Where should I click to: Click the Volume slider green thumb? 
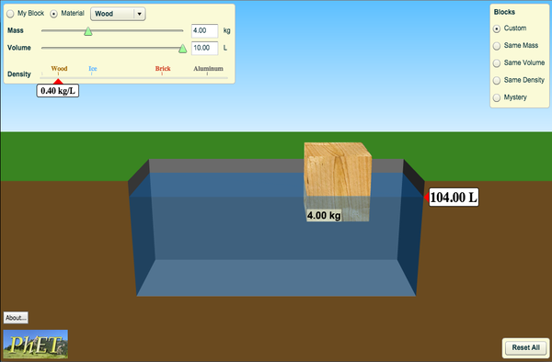click(x=182, y=49)
